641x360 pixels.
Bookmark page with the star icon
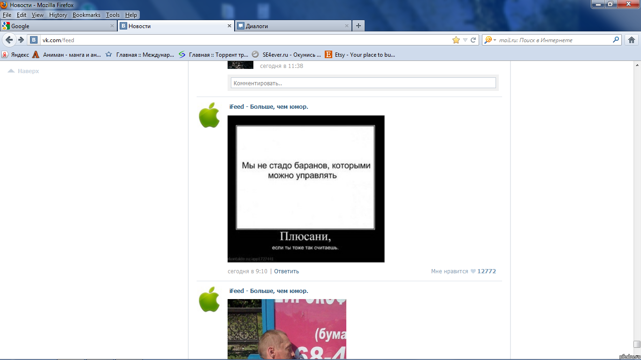456,40
